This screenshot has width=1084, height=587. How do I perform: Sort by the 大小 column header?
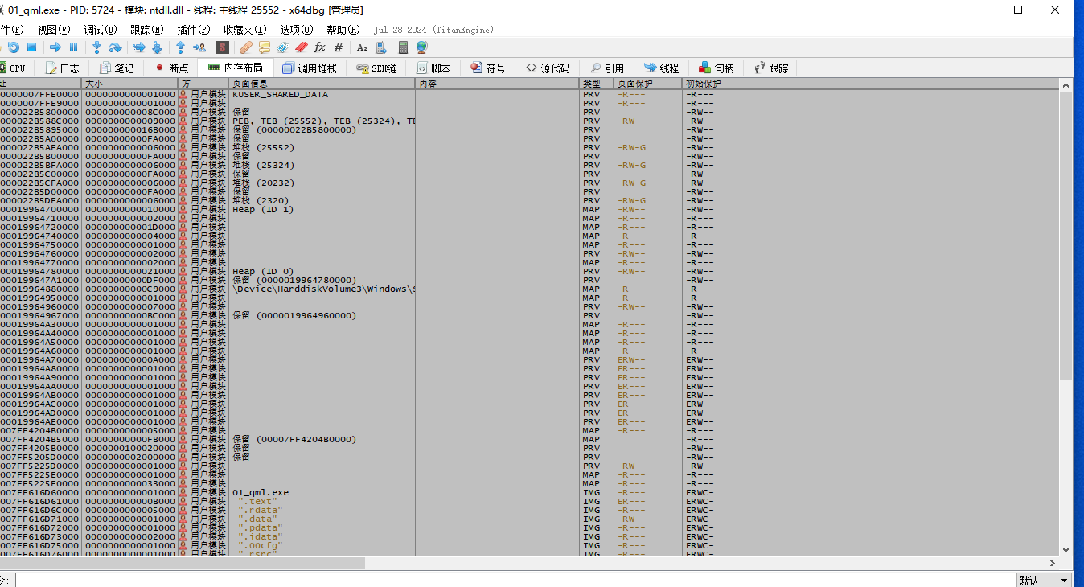(x=129, y=84)
